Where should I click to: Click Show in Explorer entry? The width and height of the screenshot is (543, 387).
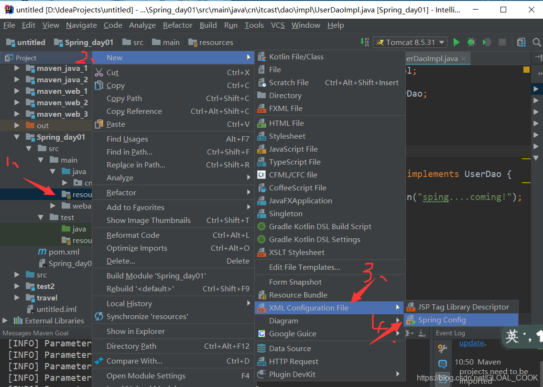pyautogui.click(x=173, y=332)
